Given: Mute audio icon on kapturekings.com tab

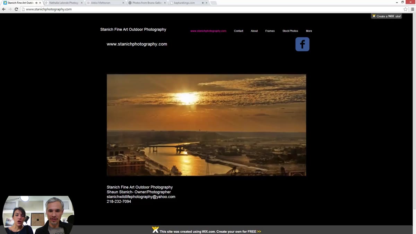Looking at the screenshot, I should click(203, 3).
